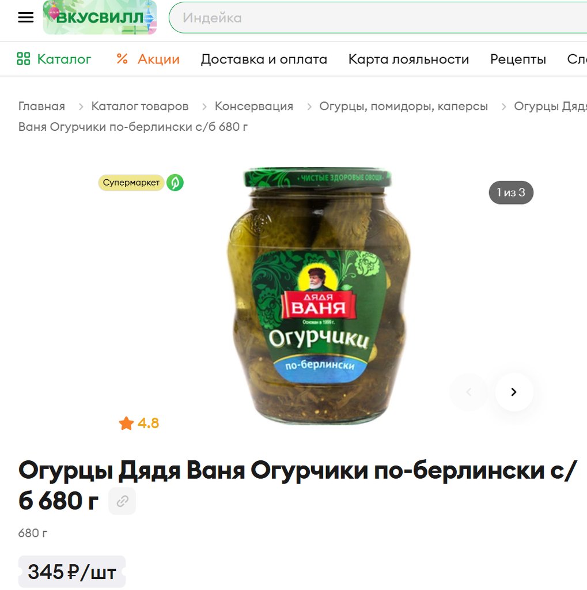Open Огурцы, помидоры, каперсы breadcrumb

[403, 106]
